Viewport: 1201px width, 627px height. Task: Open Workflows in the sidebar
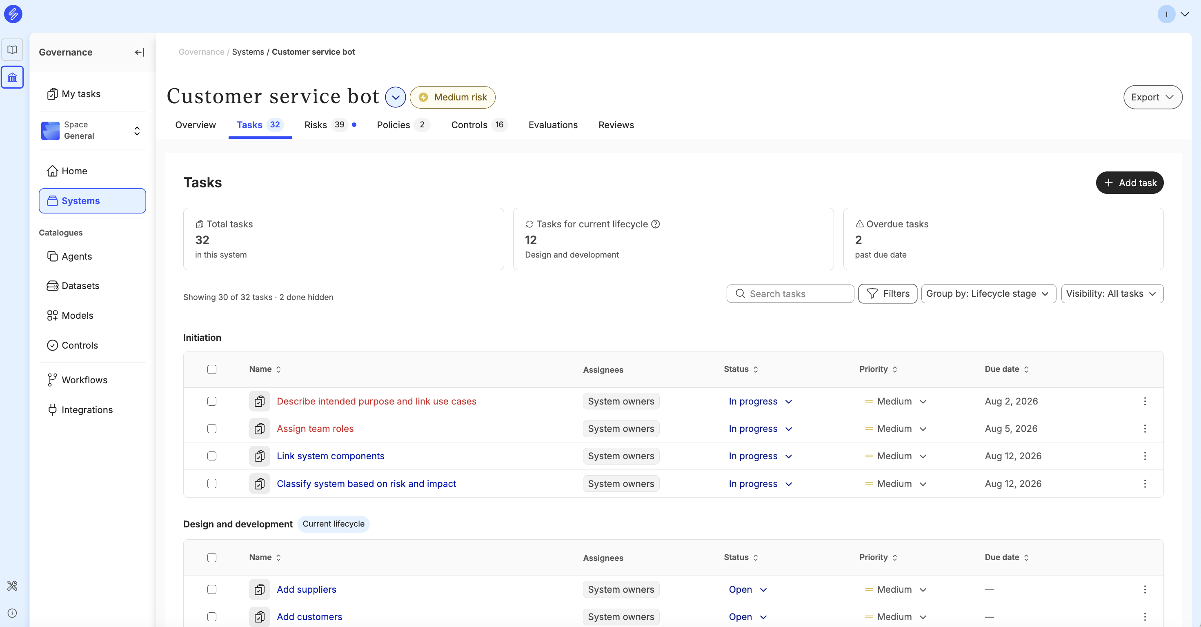click(92, 380)
